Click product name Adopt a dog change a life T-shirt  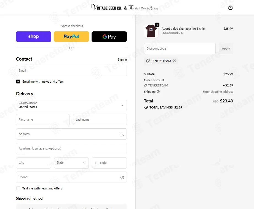183,29
